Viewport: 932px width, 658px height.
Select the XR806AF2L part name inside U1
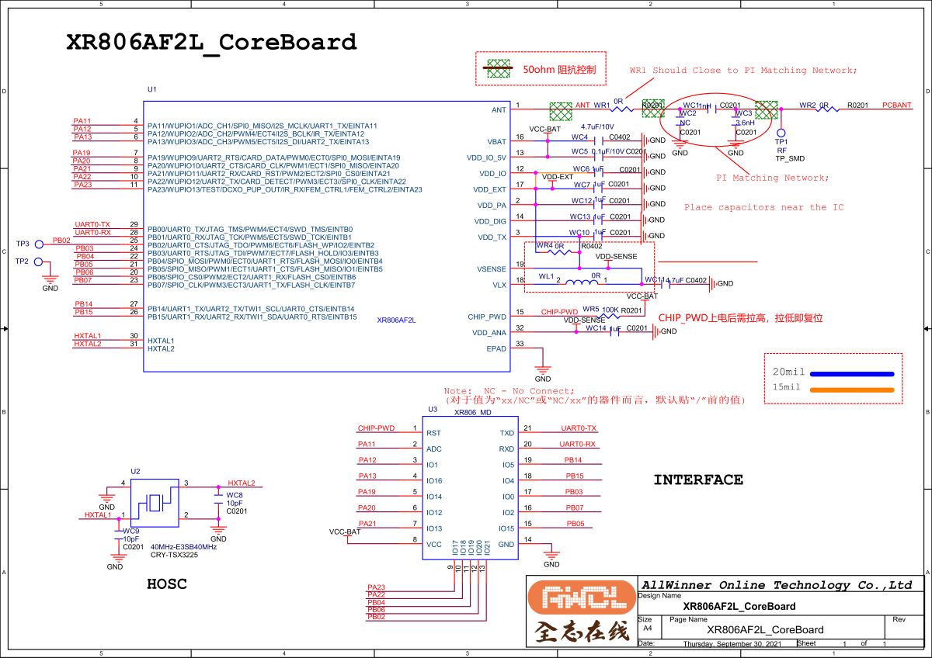point(396,320)
